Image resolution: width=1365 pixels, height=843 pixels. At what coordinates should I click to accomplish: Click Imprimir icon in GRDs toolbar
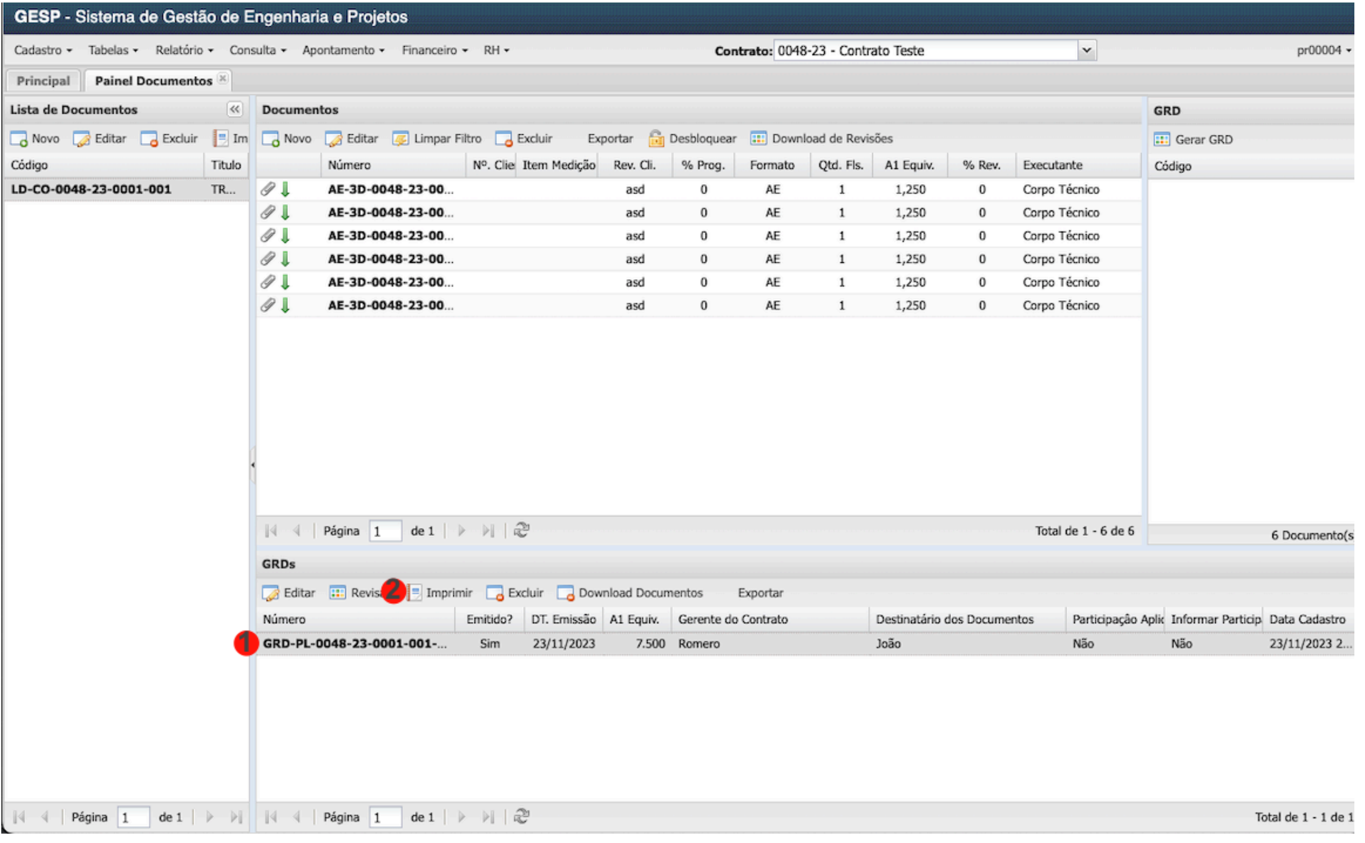point(415,593)
